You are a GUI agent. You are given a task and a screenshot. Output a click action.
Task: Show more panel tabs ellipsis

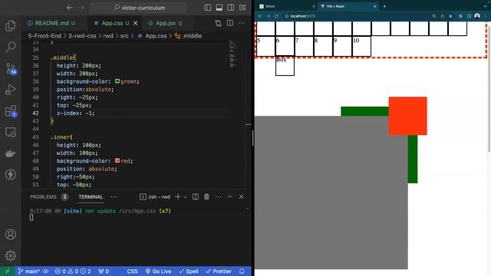(114, 197)
